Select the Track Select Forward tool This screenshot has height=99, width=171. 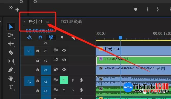11,35
